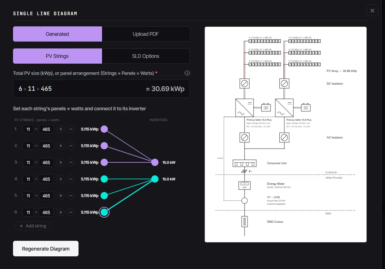Click watts field of string 1
This screenshot has width=385, height=269.
46,129
